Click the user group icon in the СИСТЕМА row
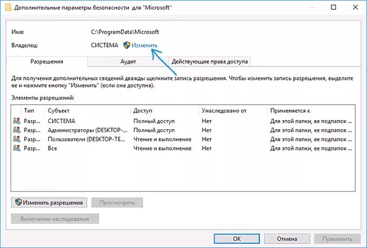 point(17,121)
